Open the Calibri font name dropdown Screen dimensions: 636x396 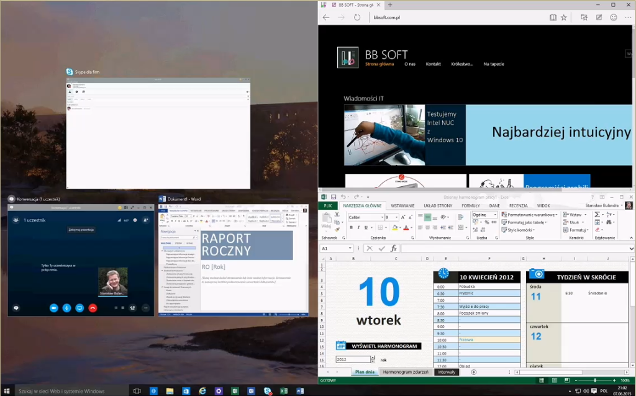381,218
